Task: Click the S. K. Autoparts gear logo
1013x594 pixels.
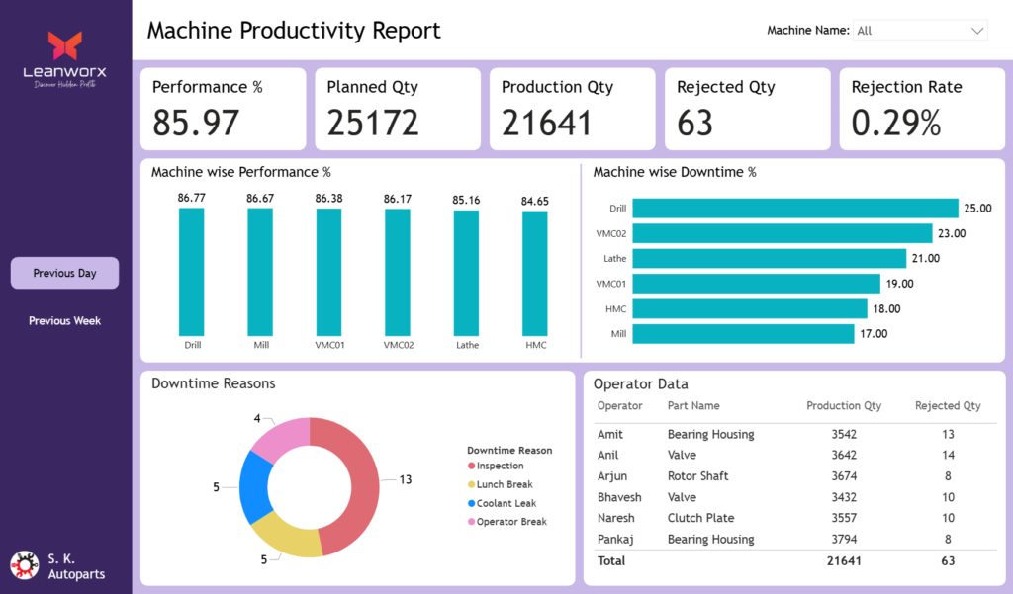Action: point(24,565)
